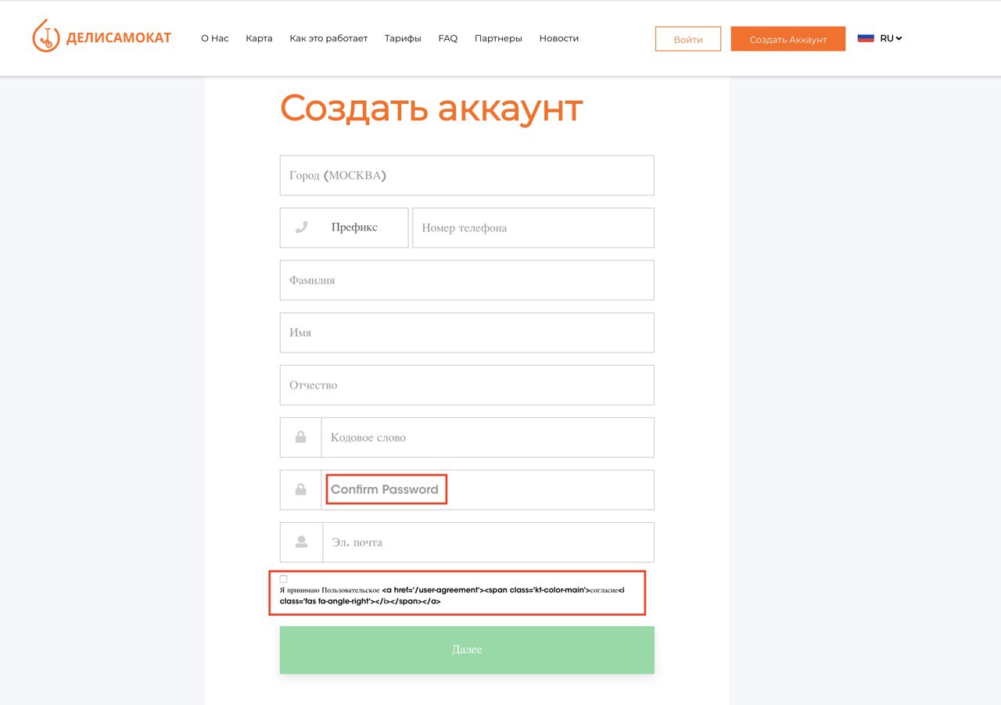The height and width of the screenshot is (705, 1001).
Task: Click the phone handset icon
Action: point(301,227)
